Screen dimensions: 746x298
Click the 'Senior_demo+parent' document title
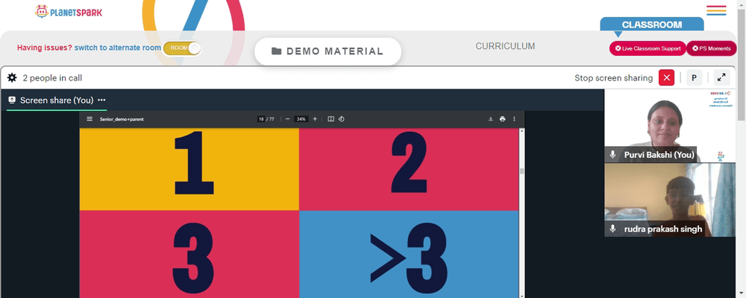pyautogui.click(x=122, y=119)
